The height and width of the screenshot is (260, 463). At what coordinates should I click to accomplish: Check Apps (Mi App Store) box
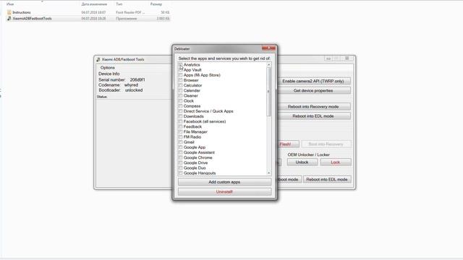click(x=180, y=75)
